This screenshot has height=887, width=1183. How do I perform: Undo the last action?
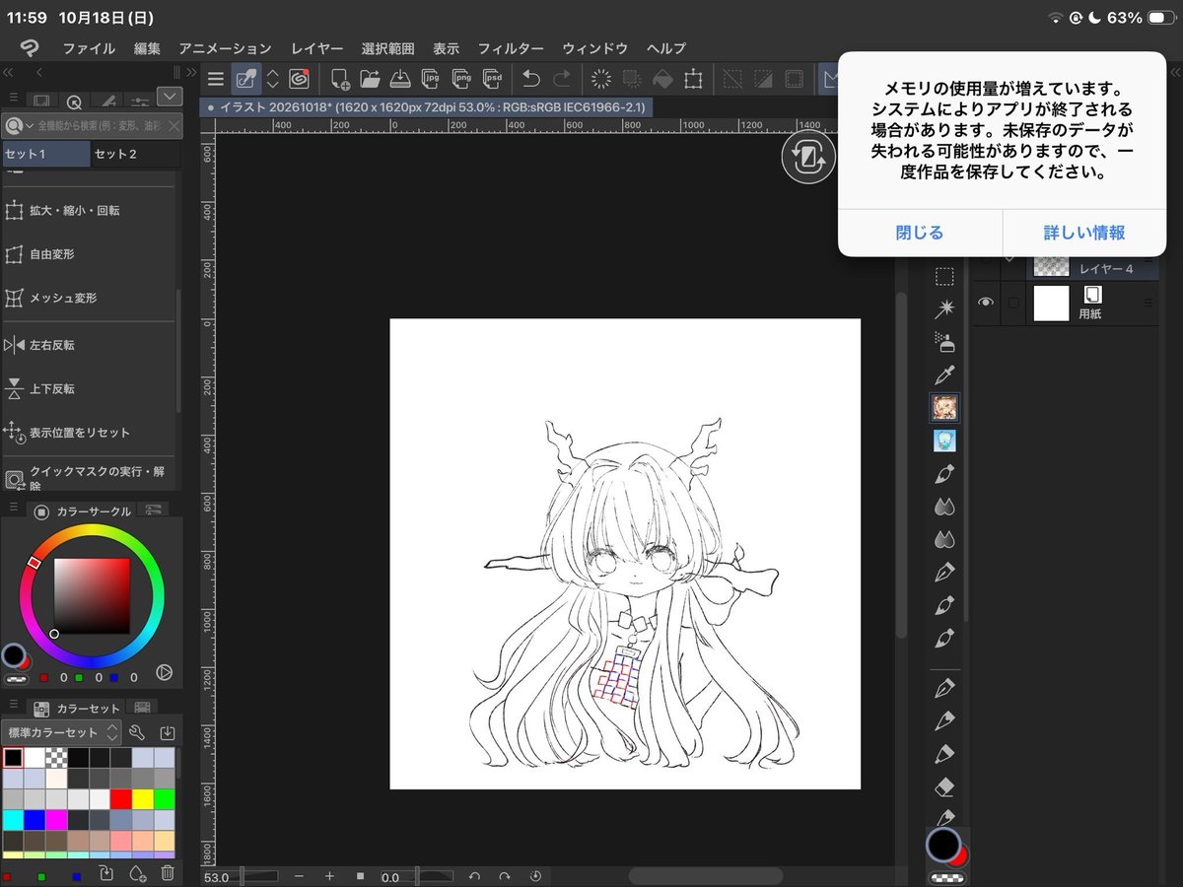(531, 79)
